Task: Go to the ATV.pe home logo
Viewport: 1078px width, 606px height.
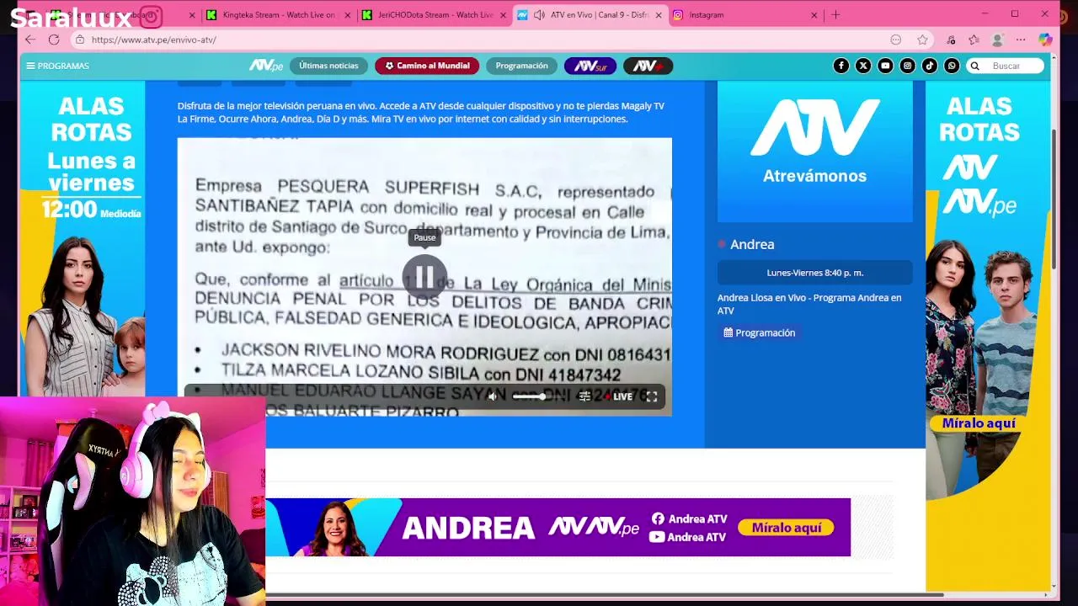Action: (x=266, y=66)
